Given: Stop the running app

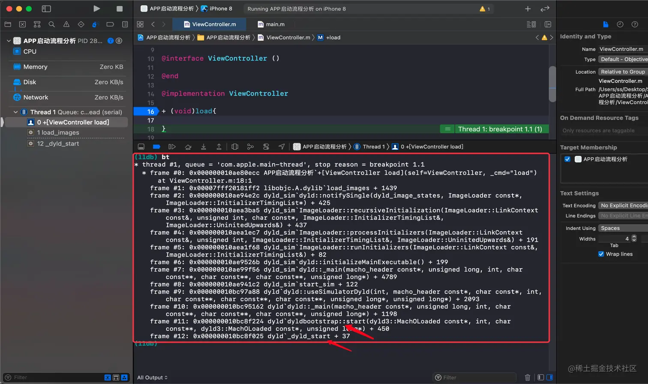Looking at the screenshot, I should click(x=120, y=9).
